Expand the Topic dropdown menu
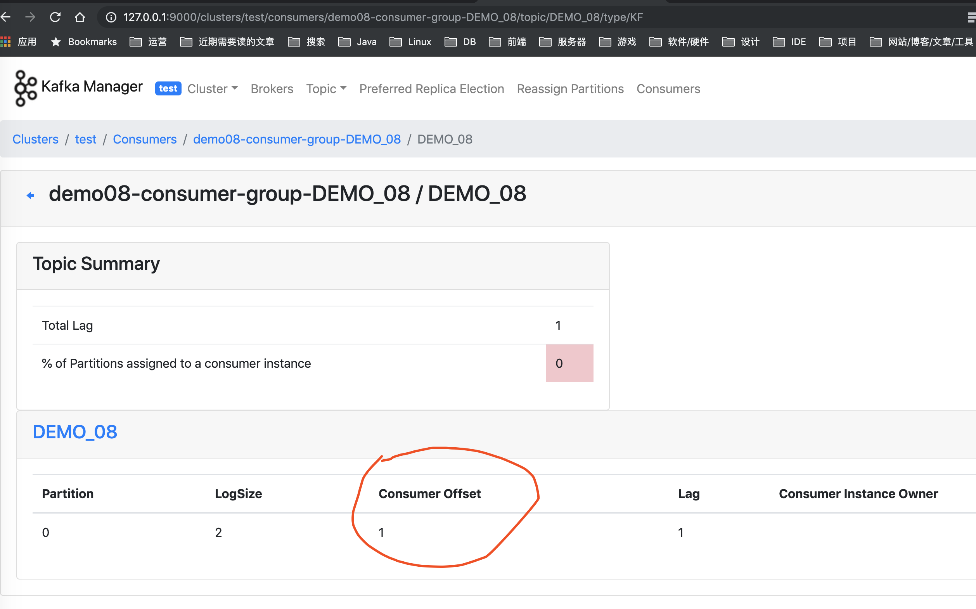Viewport: 976px width, 609px height. (326, 88)
